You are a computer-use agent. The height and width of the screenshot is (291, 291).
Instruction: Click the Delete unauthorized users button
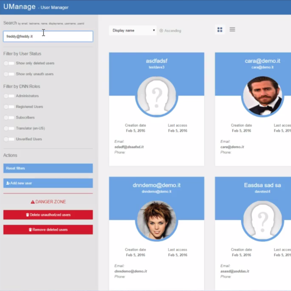[48, 215]
